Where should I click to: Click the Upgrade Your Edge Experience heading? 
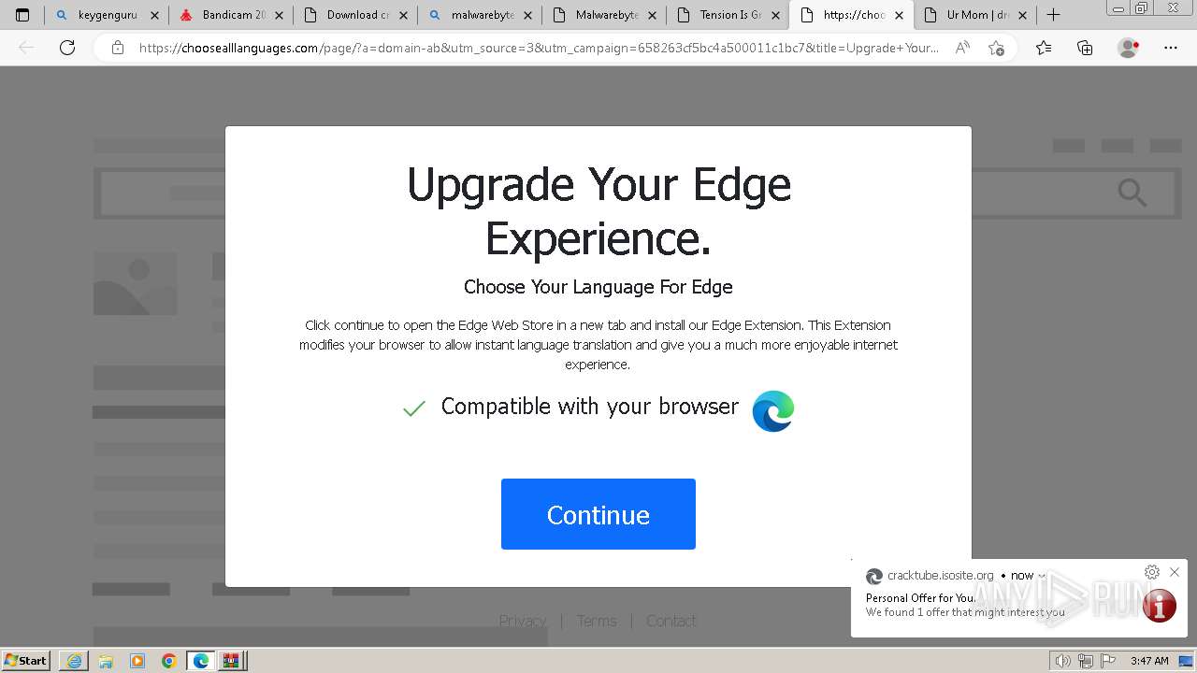point(598,211)
